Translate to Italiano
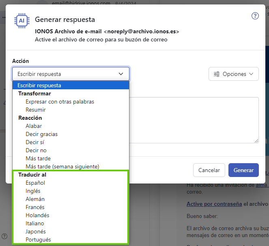This screenshot has width=269, height=246. pyautogui.click(x=71, y=223)
